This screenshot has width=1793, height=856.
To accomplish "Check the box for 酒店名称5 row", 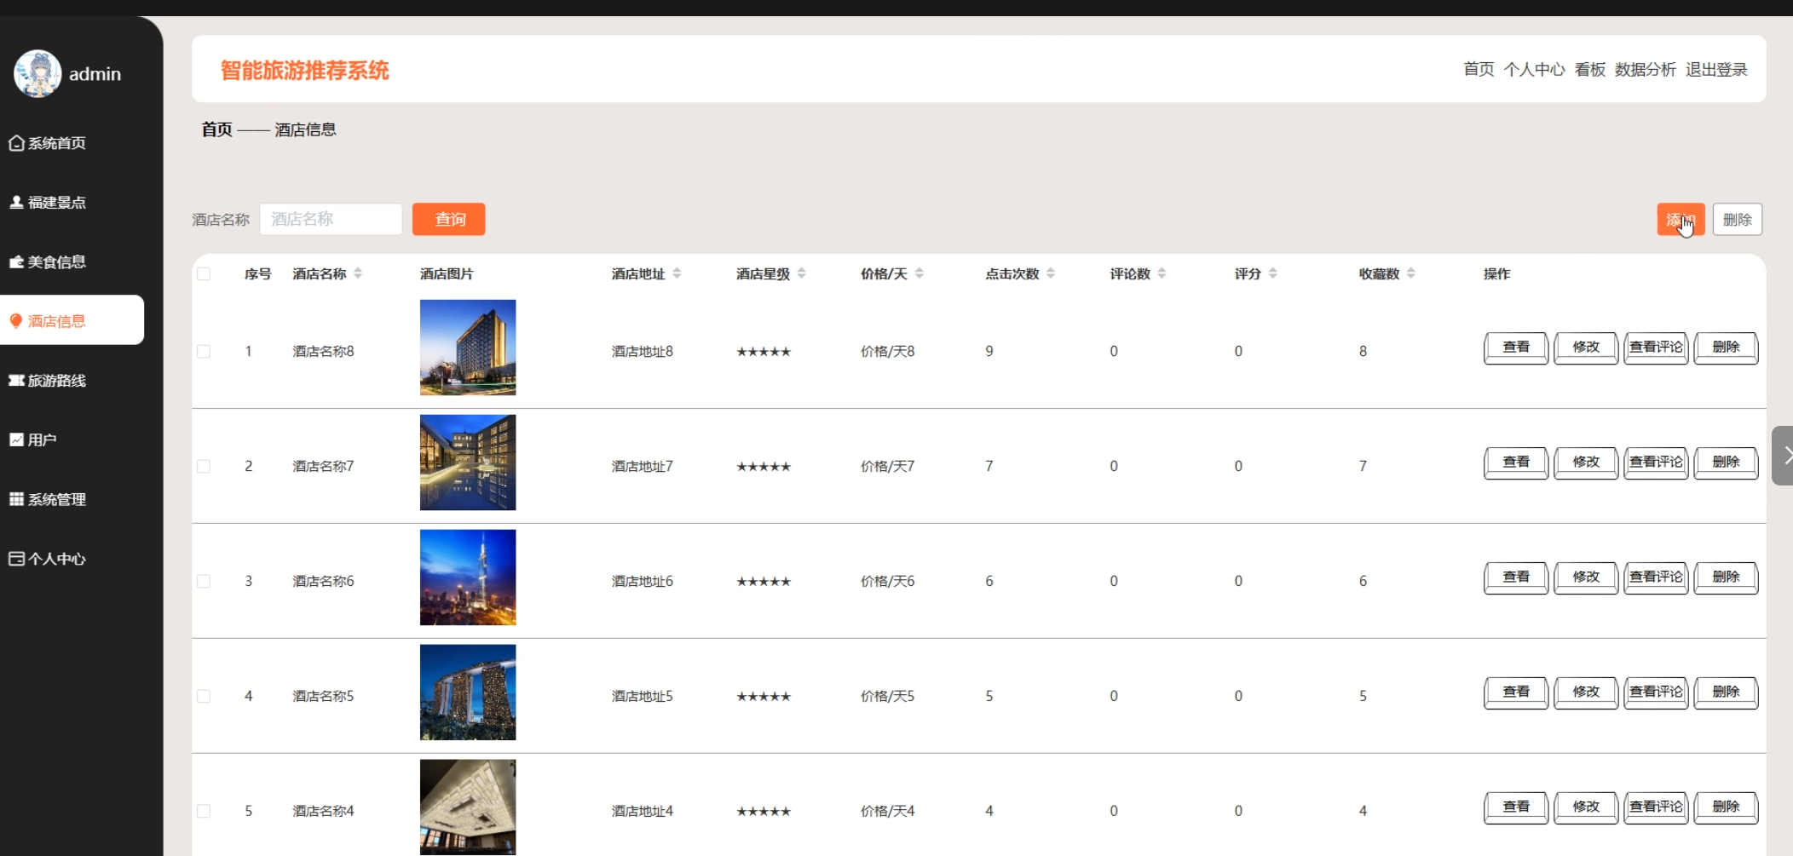I will tap(204, 696).
